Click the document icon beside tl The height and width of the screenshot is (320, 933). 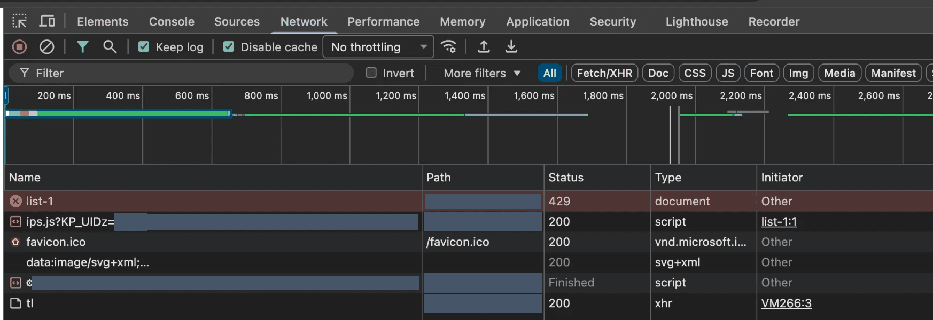[x=15, y=303]
